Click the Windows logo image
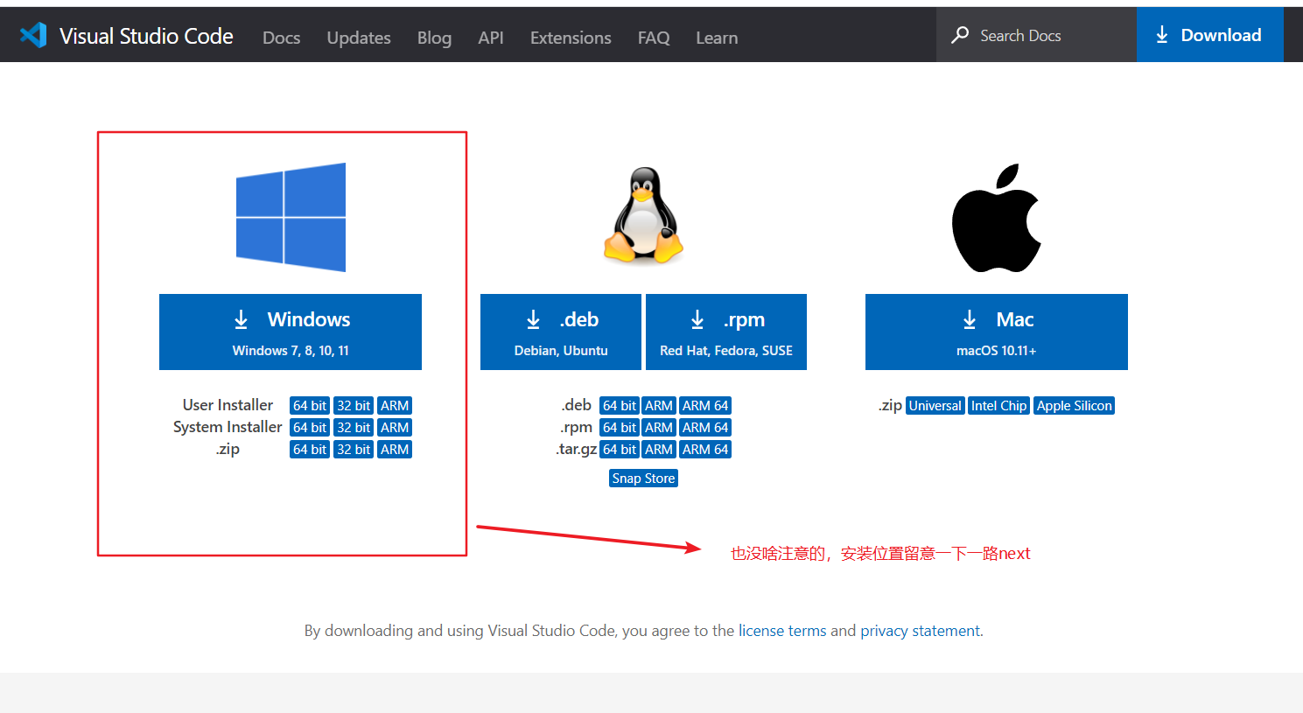Viewport: 1303px width, 713px height. pyautogui.click(x=291, y=216)
